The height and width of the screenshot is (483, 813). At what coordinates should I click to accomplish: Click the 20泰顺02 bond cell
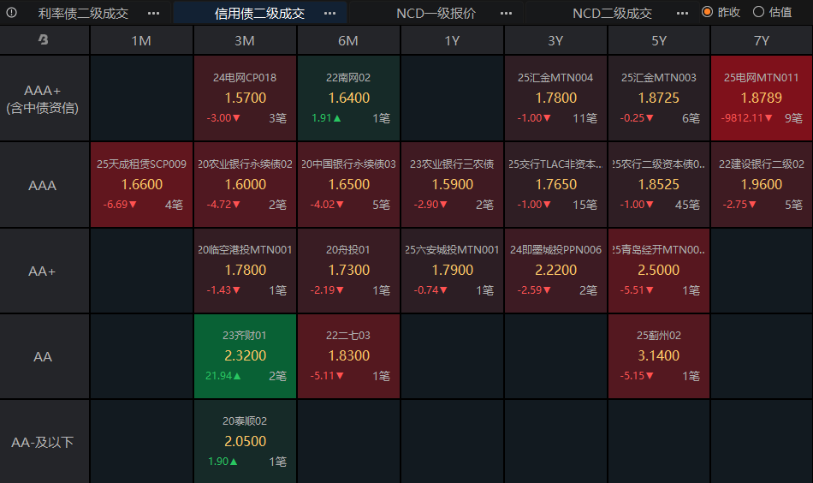click(x=246, y=442)
